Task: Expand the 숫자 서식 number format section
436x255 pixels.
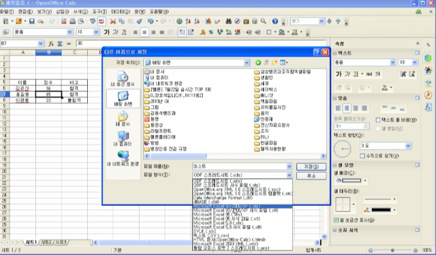Action: click(x=335, y=230)
